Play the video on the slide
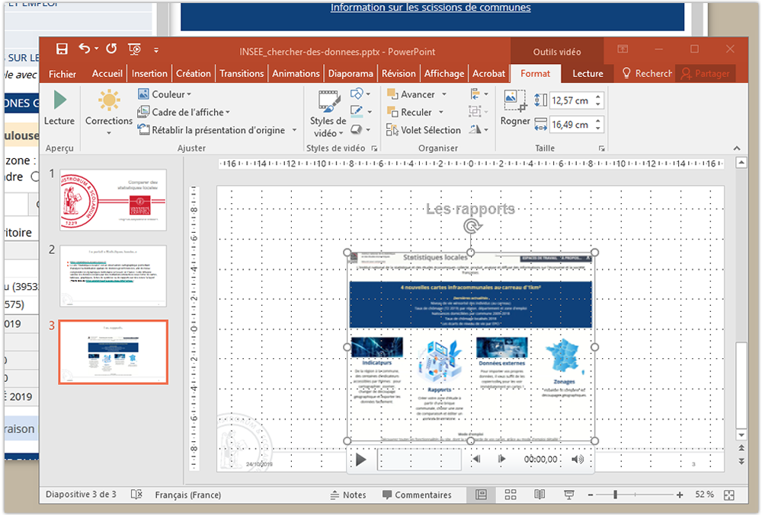 point(361,459)
